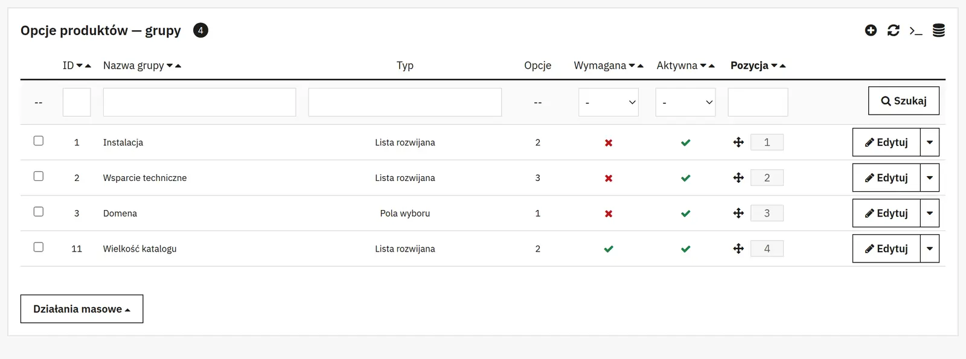Click position value 4 for Wielkość katalogu

point(767,249)
